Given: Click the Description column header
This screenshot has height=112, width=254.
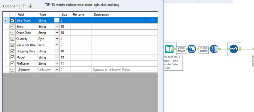Looking at the screenshot, I should pos(125,15).
